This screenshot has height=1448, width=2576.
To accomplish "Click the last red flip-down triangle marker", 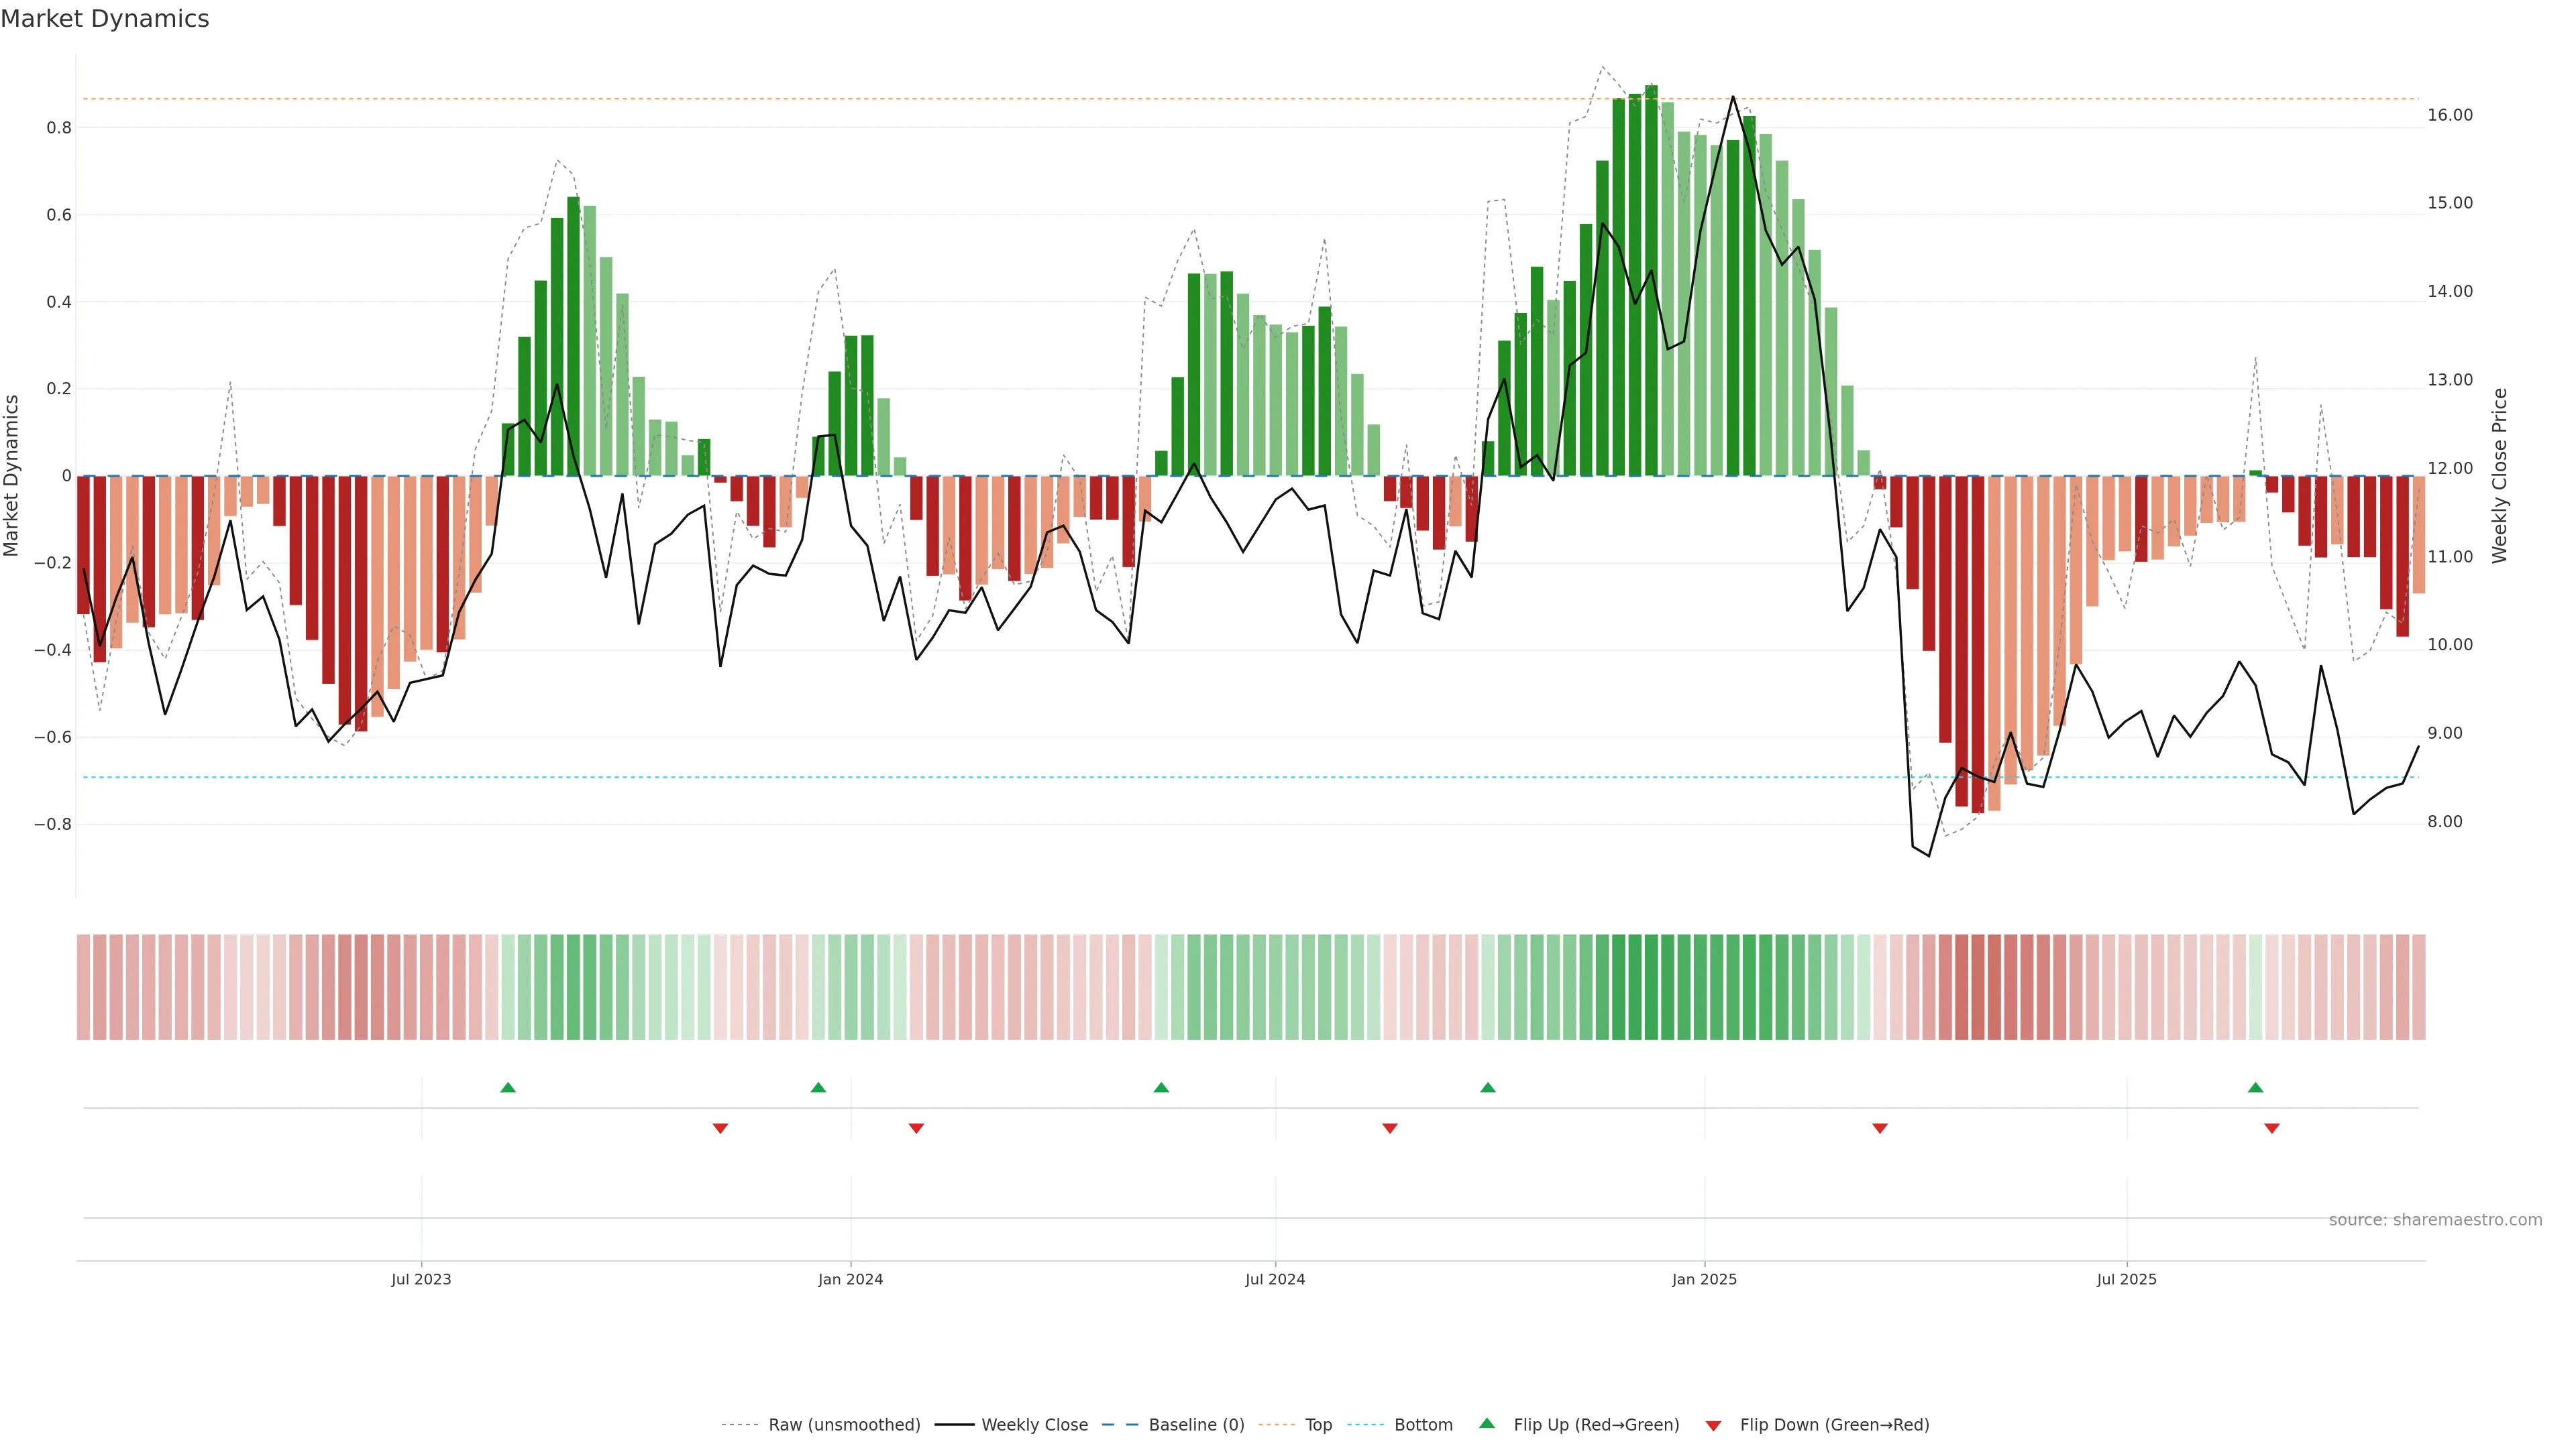I will point(2272,1128).
